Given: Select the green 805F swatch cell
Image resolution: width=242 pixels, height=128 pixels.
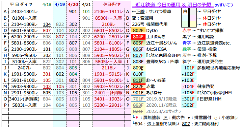Looking at the screenshot, I should (x=138, y=43).
